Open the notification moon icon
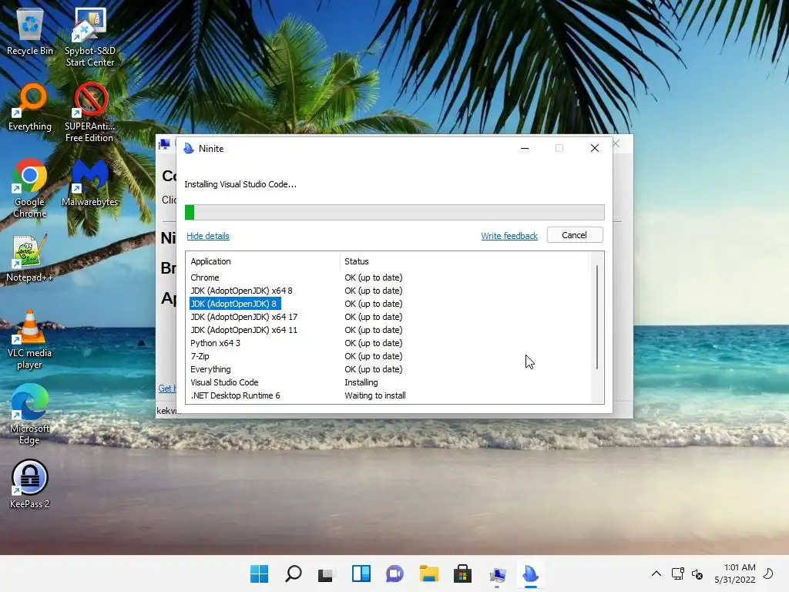The height and width of the screenshot is (592, 789). point(768,573)
